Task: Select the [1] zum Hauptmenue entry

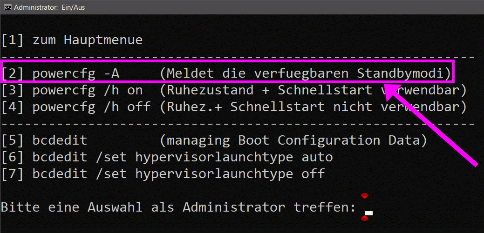Action: pyautogui.click(x=72, y=40)
